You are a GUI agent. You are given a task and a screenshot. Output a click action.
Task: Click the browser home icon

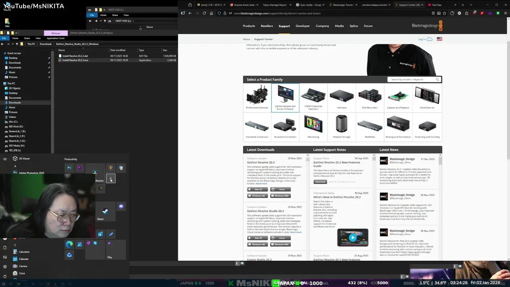click(x=212, y=13)
